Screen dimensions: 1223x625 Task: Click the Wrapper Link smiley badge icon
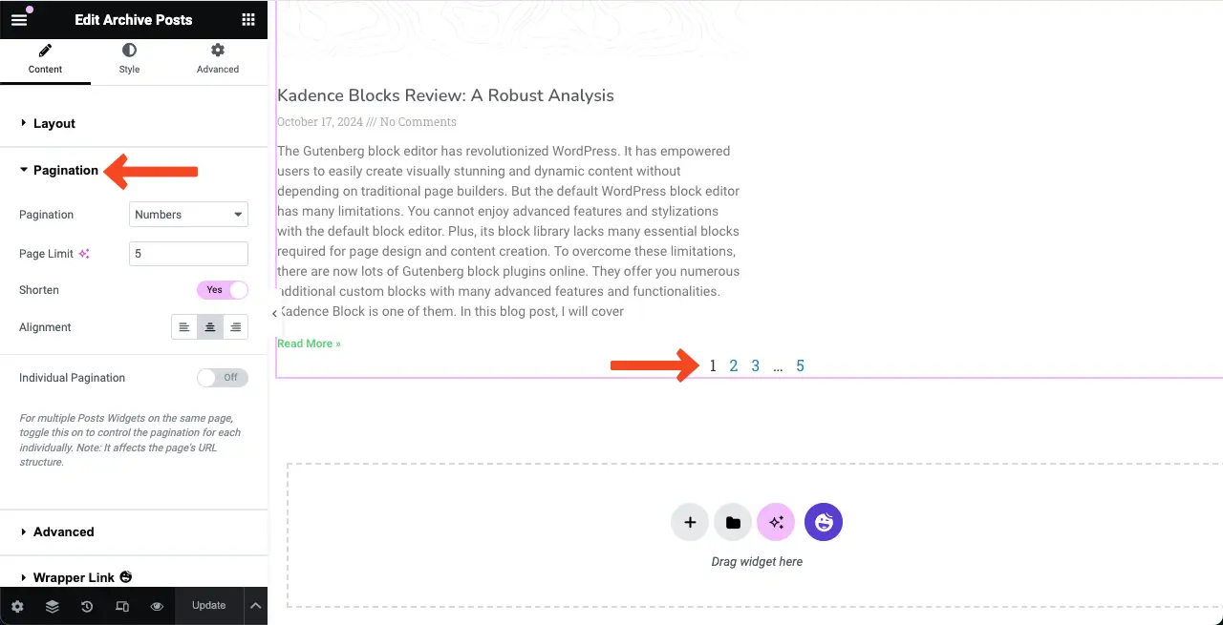[125, 577]
